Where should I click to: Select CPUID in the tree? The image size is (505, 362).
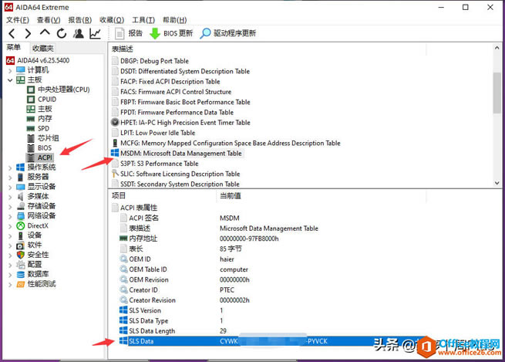click(47, 100)
